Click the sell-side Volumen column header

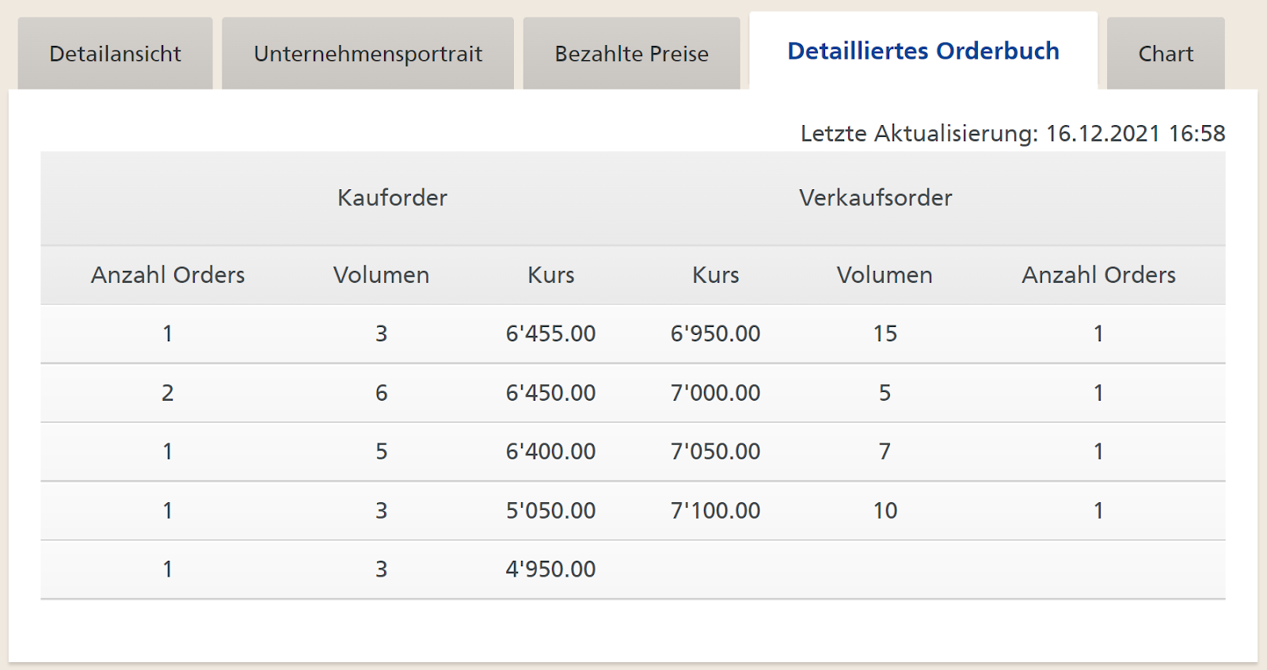[885, 275]
